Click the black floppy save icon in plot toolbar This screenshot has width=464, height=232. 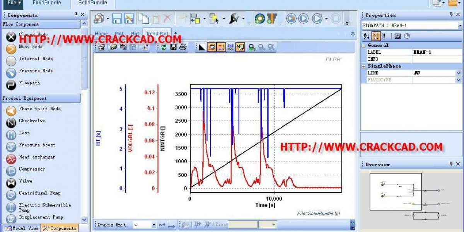tap(174, 47)
